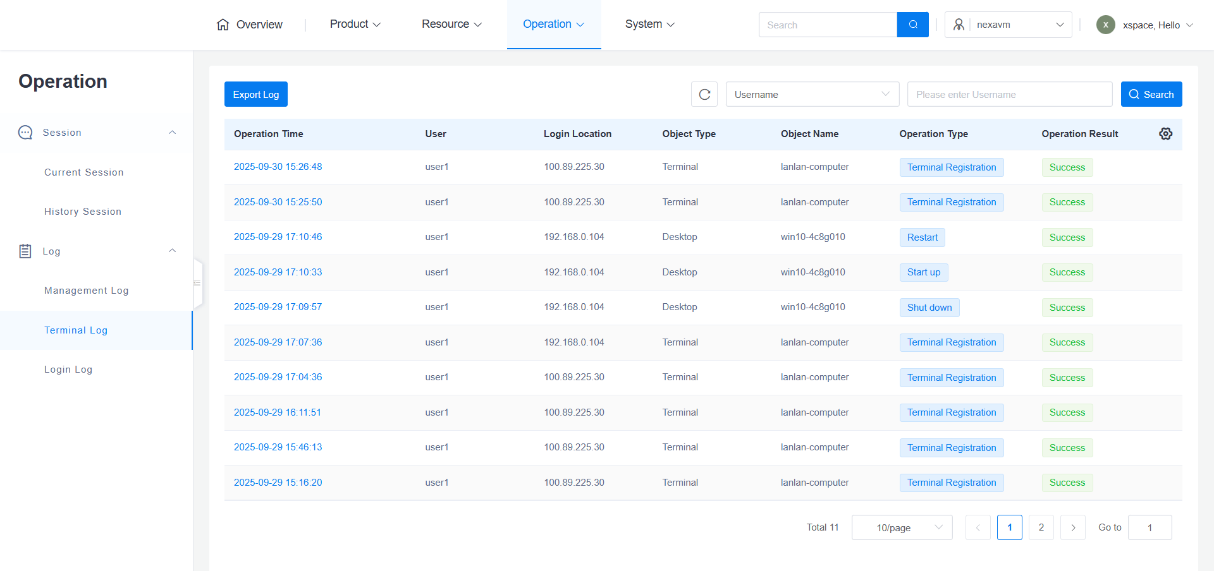Open Login Log in sidebar
The image size is (1214, 571).
pyautogui.click(x=68, y=370)
